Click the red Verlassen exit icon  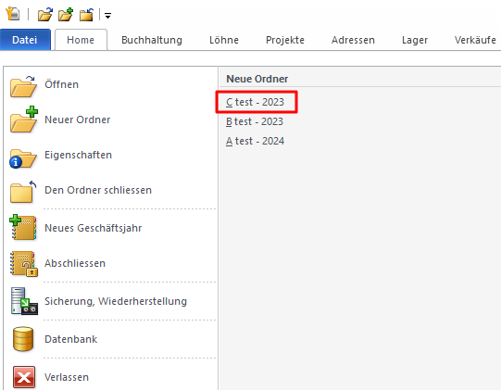click(24, 377)
